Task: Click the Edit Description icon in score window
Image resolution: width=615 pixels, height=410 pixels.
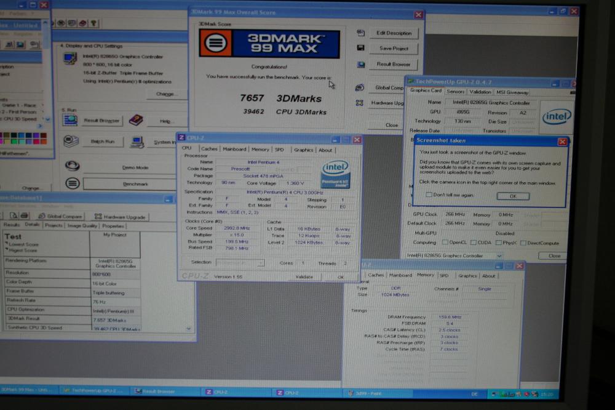Action: (360, 33)
